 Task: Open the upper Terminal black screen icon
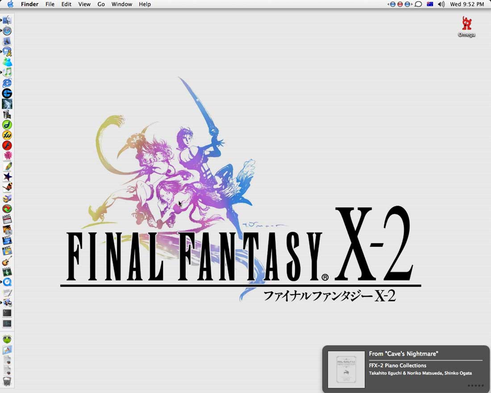[x=7, y=313]
